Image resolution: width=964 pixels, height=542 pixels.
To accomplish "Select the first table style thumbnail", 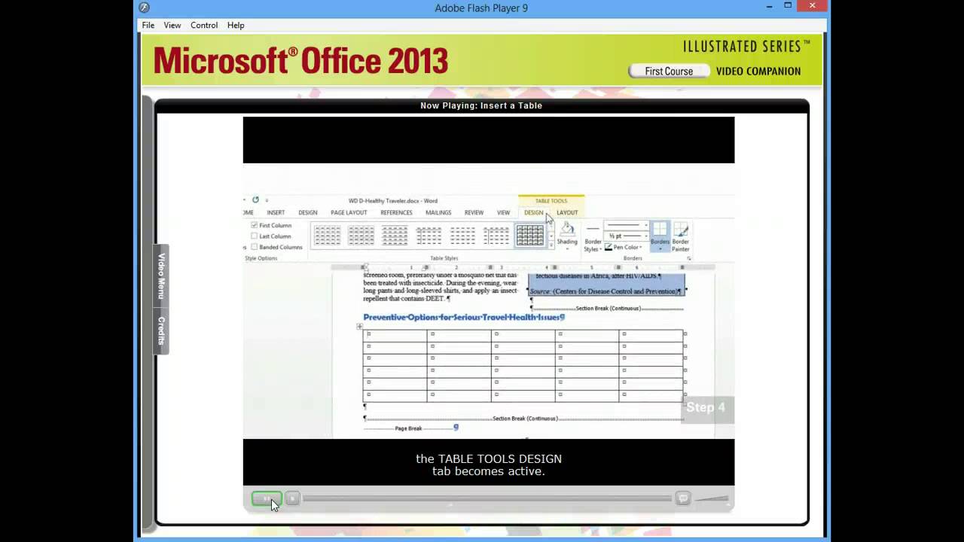I will point(327,236).
